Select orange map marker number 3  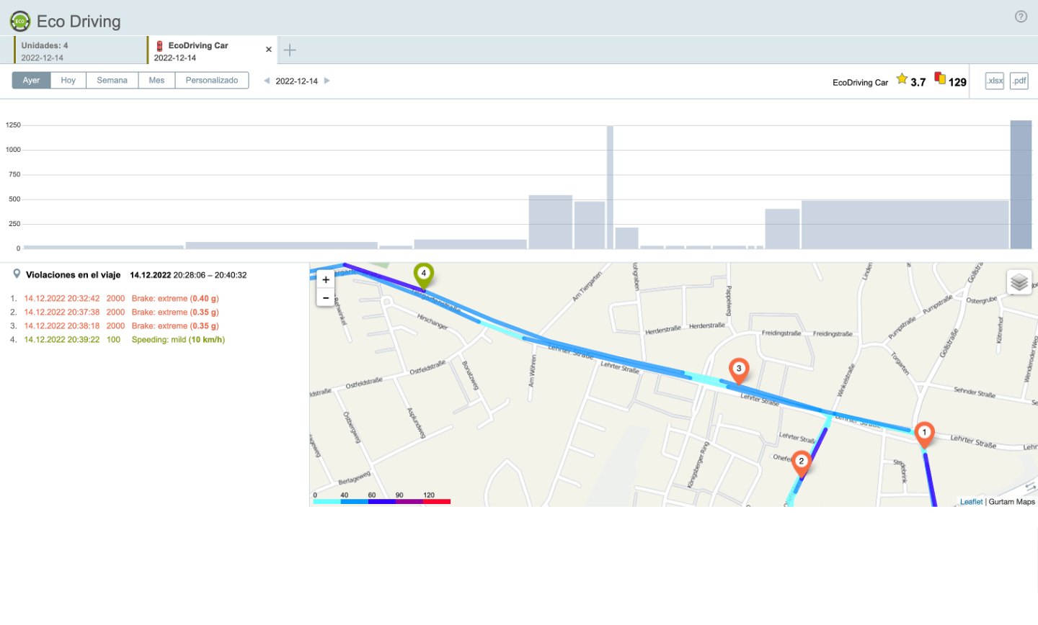coord(738,369)
